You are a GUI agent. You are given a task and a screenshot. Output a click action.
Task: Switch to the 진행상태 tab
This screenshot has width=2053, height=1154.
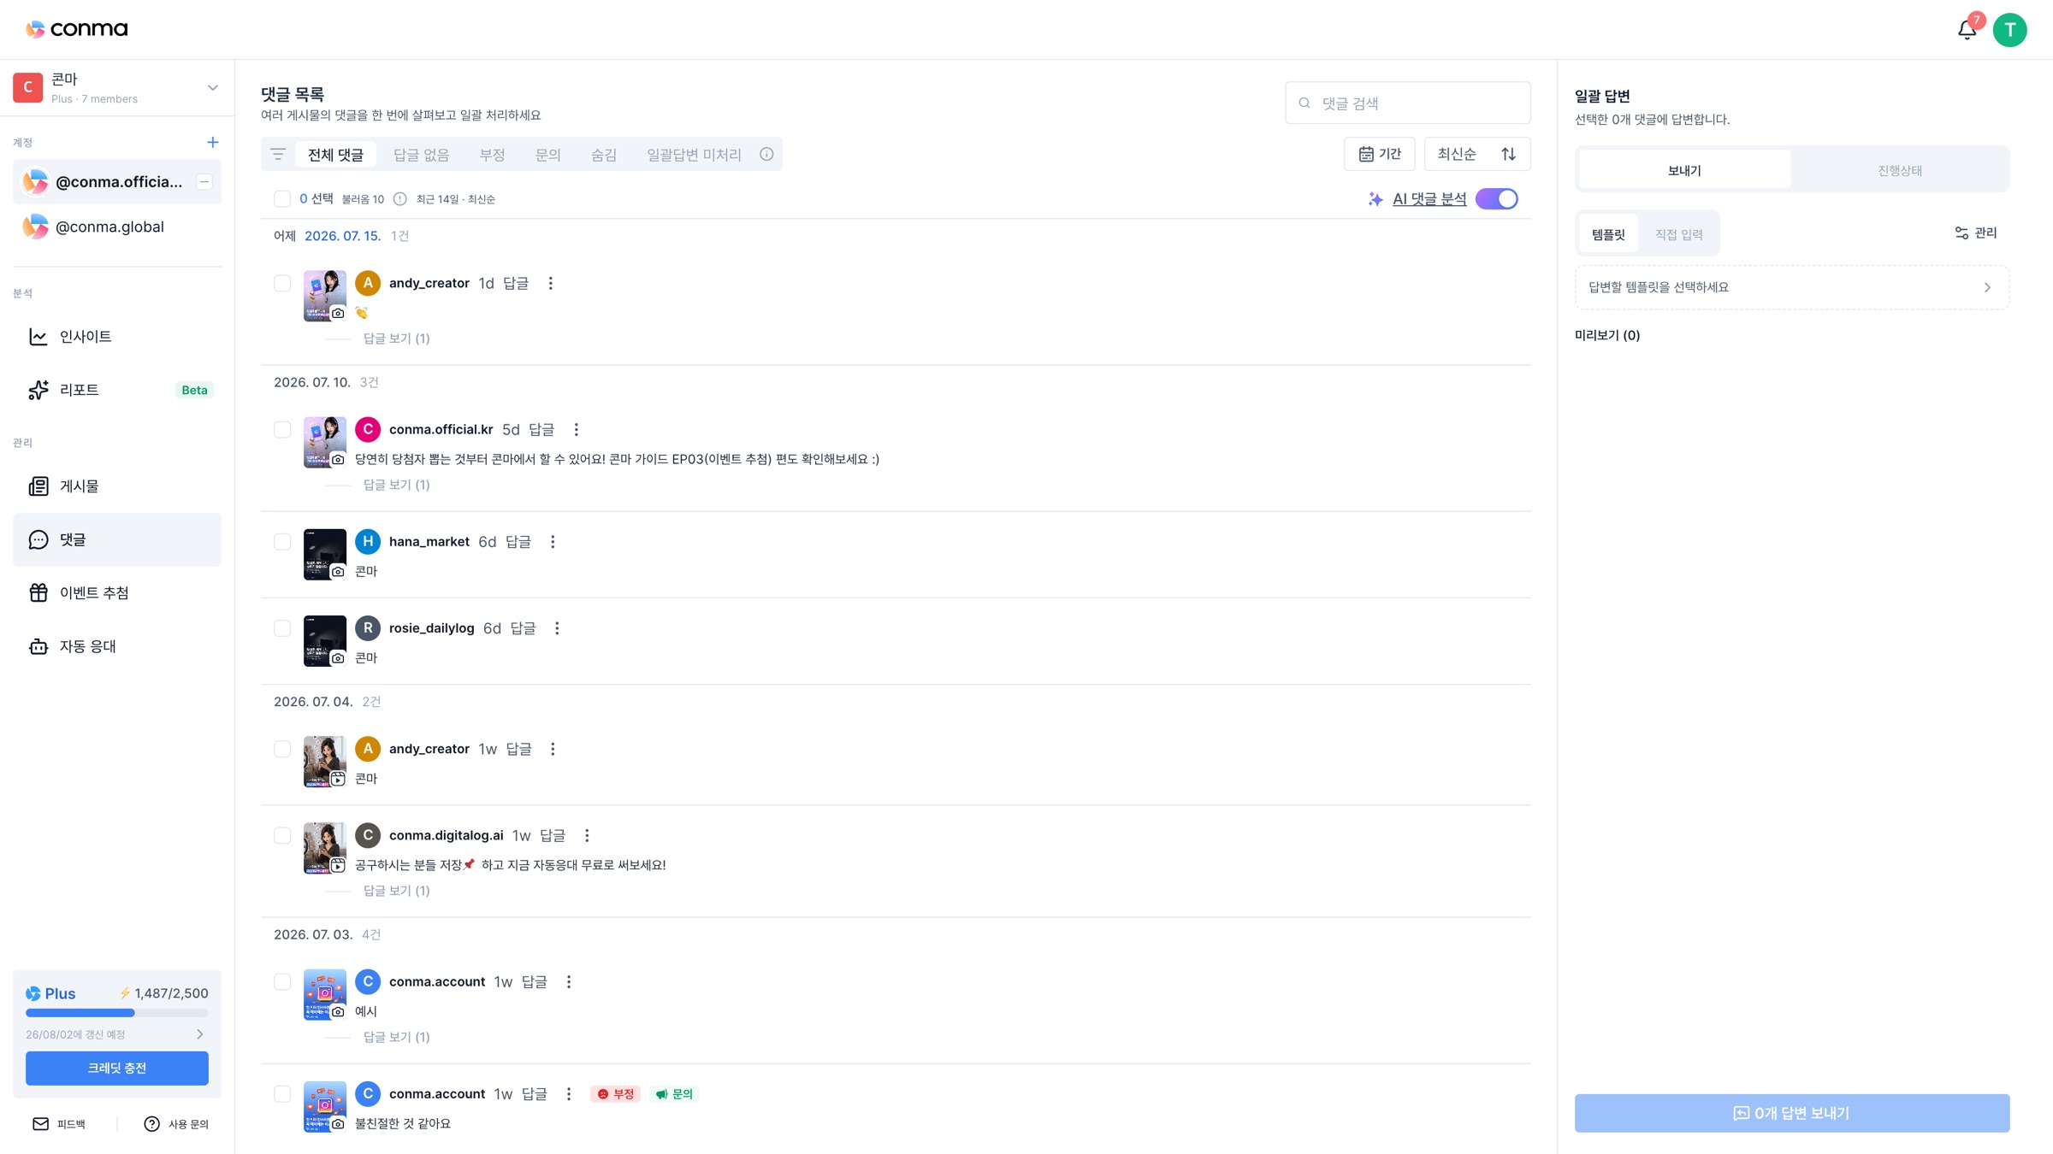pyautogui.click(x=1899, y=170)
